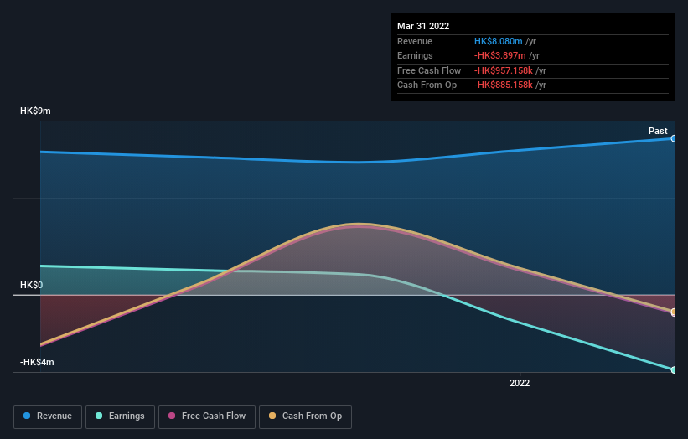
Task: Click the Cash From Op end-point marker
Action: 673,312
